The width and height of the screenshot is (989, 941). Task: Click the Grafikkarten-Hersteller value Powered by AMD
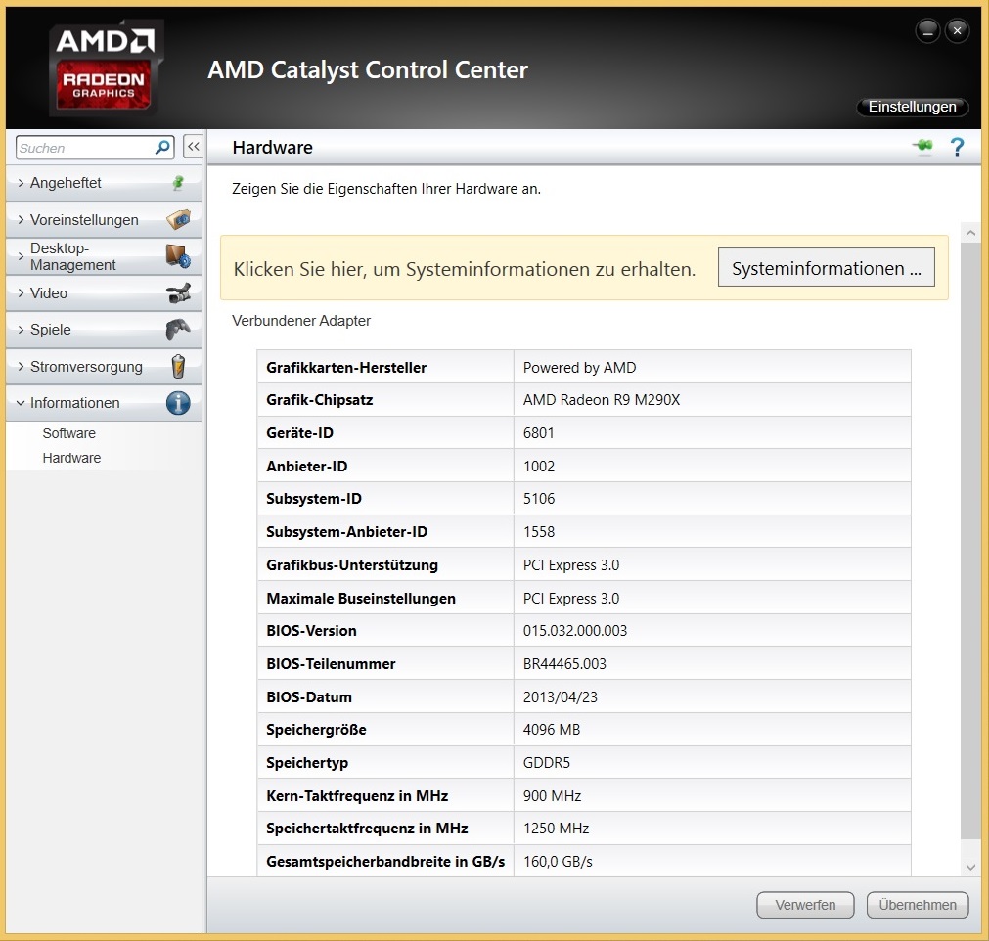pos(579,367)
